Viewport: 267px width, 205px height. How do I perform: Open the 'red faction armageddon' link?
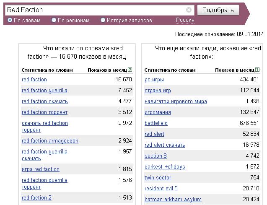[x=50, y=141]
